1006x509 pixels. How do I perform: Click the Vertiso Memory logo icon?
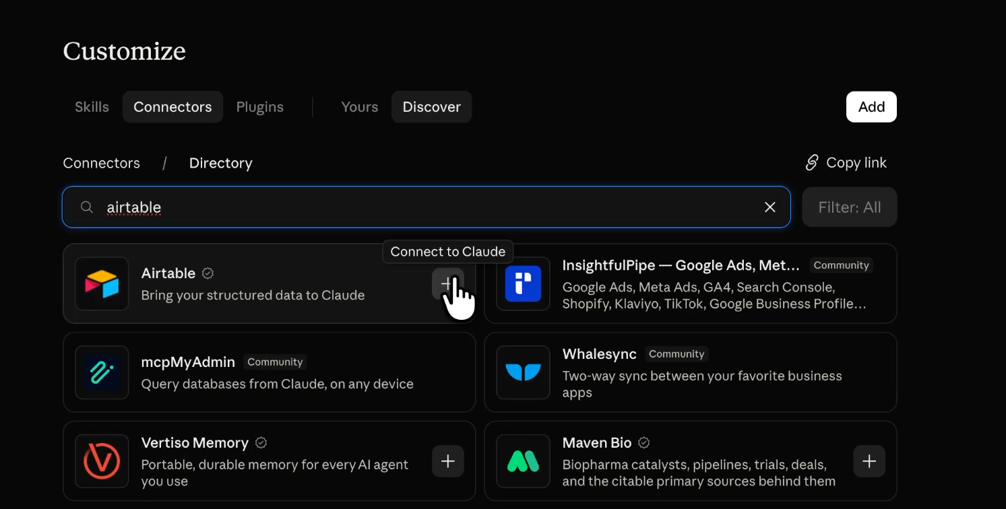point(102,461)
